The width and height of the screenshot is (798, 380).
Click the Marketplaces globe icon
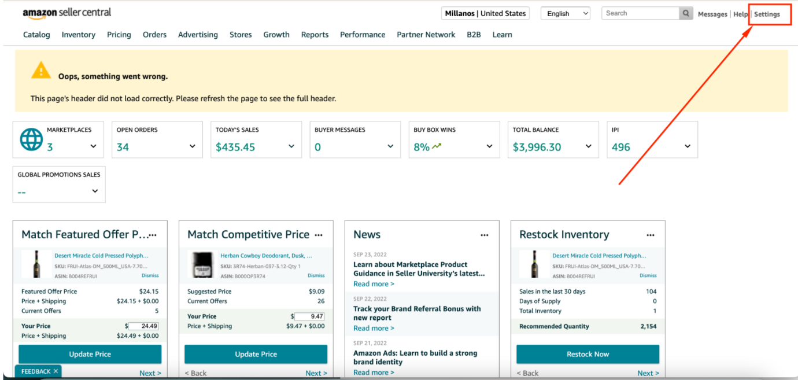pyautogui.click(x=31, y=139)
